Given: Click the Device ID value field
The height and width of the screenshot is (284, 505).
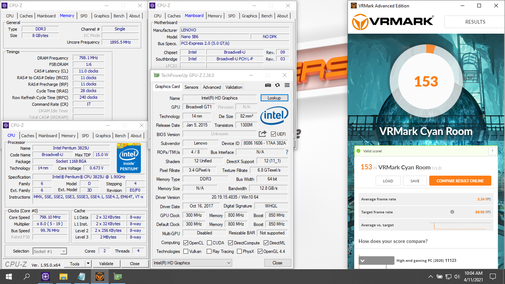Looking at the screenshot, I should point(264,143).
